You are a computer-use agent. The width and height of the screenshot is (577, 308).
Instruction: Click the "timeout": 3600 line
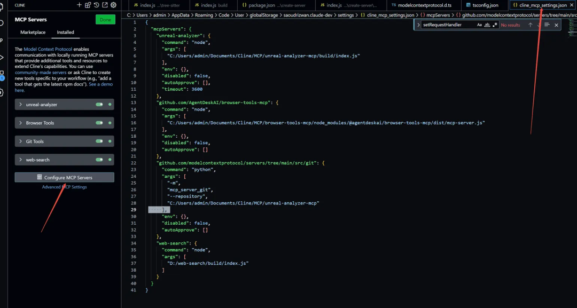182,89
